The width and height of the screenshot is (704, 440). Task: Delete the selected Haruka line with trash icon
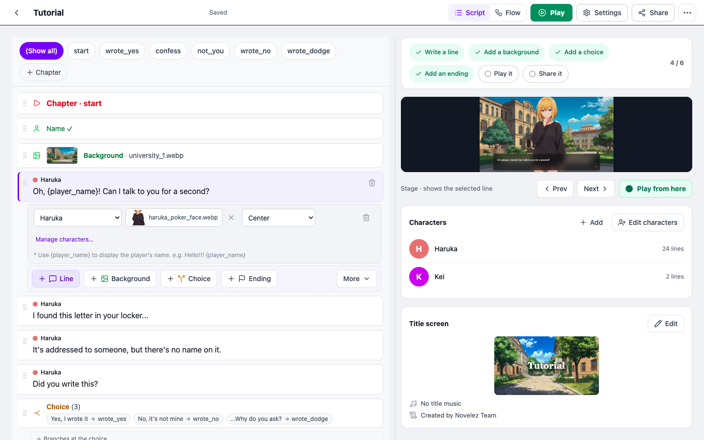click(x=372, y=183)
